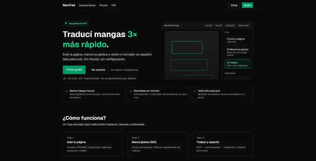Click checkmark icon beside Texto listo para pulir
This screenshot has width=316, height=161.
[195, 91]
